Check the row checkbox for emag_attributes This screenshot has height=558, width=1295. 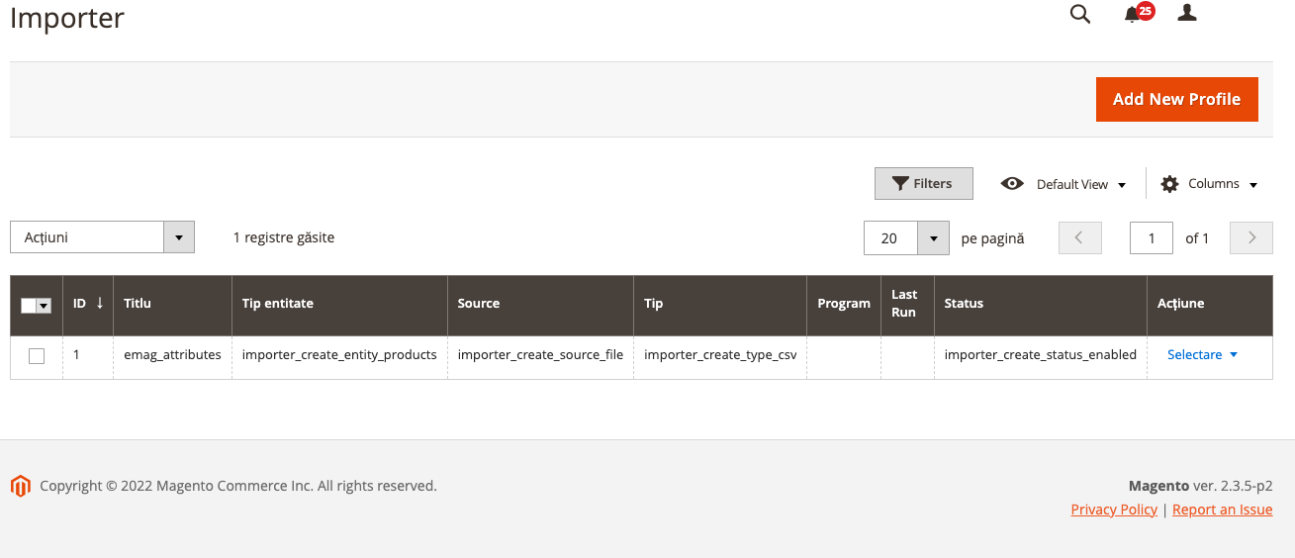(37, 356)
